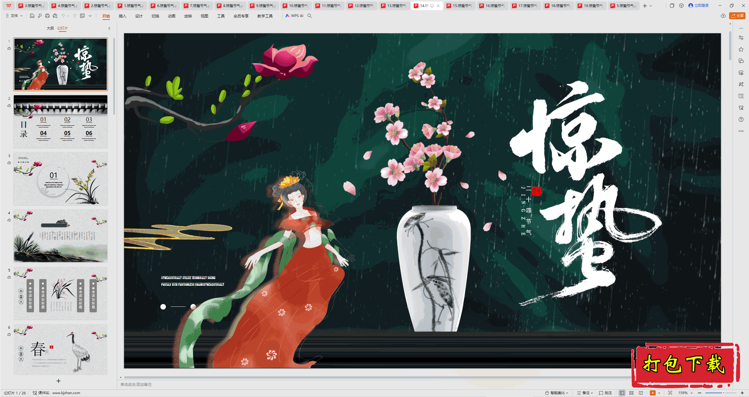Image resolution: width=749 pixels, height=397 pixels.
Task: Click the layered-squares icon in right sidebar
Action: click(741, 61)
